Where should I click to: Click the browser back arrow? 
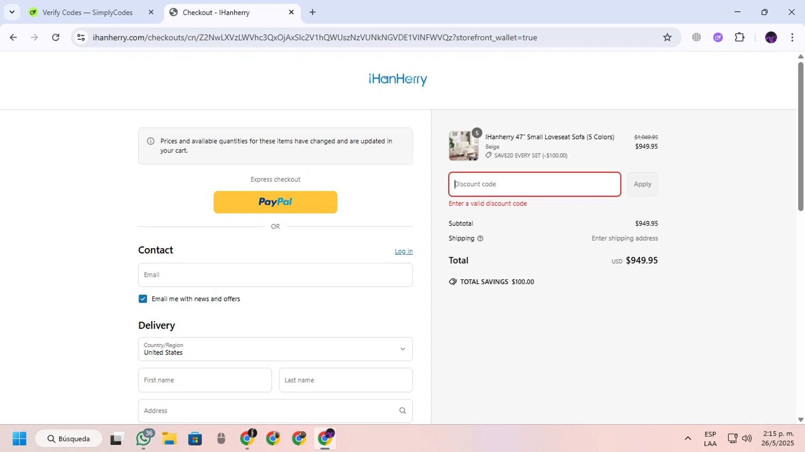pyautogui.click(x=13, y=38)
